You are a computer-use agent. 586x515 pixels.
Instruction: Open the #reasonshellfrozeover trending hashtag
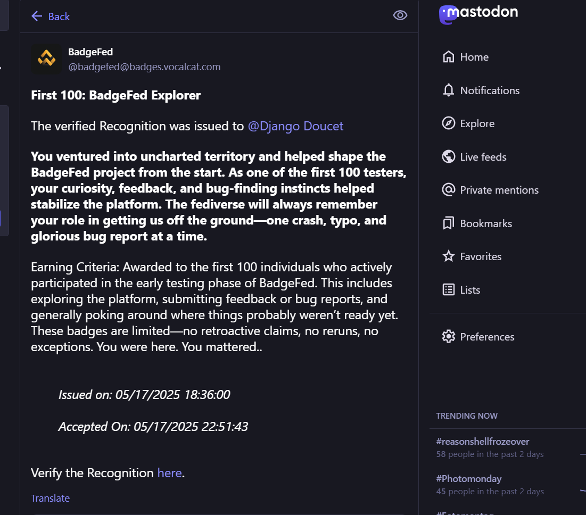coord(482,442)
